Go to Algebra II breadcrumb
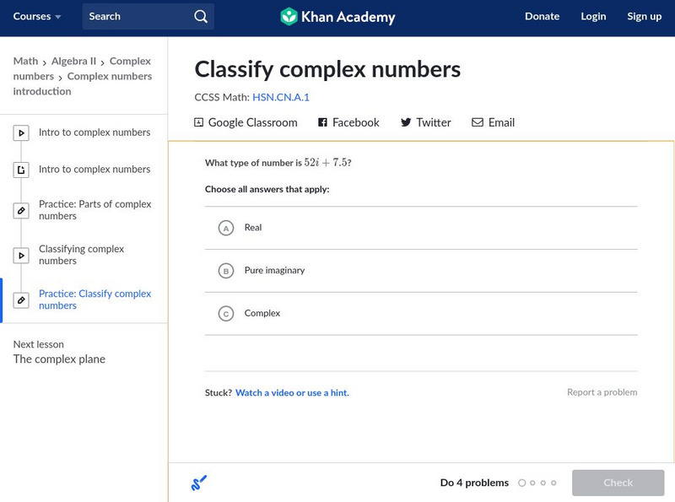The image size is (675, 502). tap(73, 61)
